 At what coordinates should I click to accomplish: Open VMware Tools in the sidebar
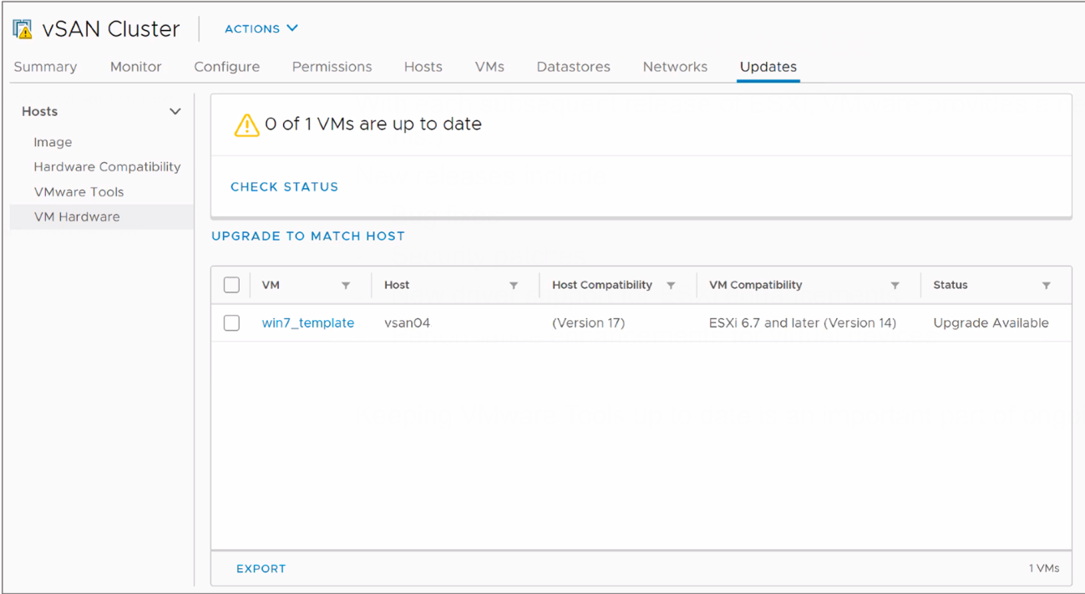pos(79,192)
